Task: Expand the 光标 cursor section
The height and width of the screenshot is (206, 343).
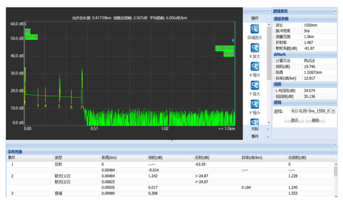Action: pos(268,129)
